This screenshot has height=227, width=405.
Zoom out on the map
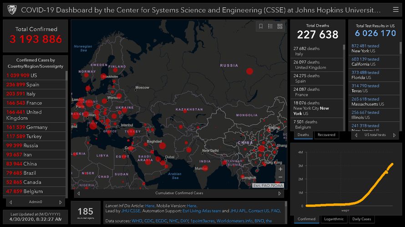click(280, 177)
